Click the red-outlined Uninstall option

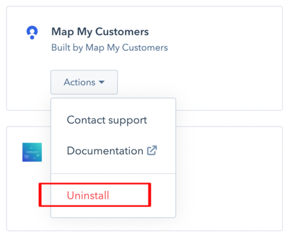tap(95, 195)
